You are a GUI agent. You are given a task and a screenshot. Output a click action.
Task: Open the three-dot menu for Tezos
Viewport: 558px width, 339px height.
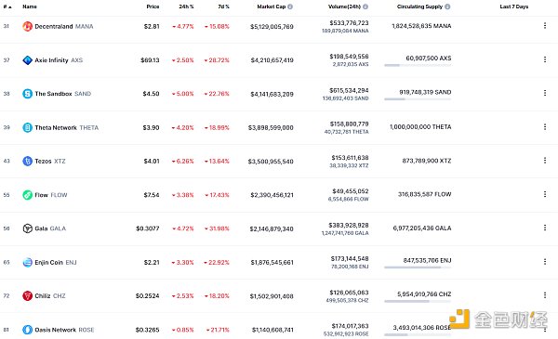pyautogui.click(x=545, y=161)
